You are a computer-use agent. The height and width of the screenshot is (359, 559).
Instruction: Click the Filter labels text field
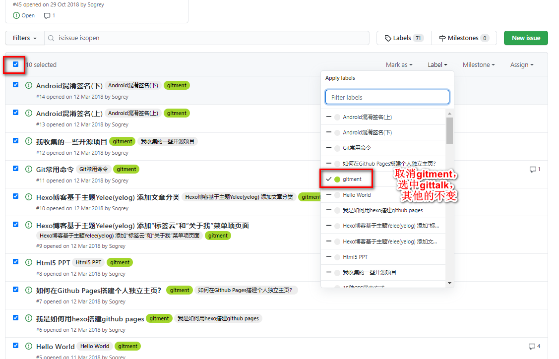coord(387,97)
